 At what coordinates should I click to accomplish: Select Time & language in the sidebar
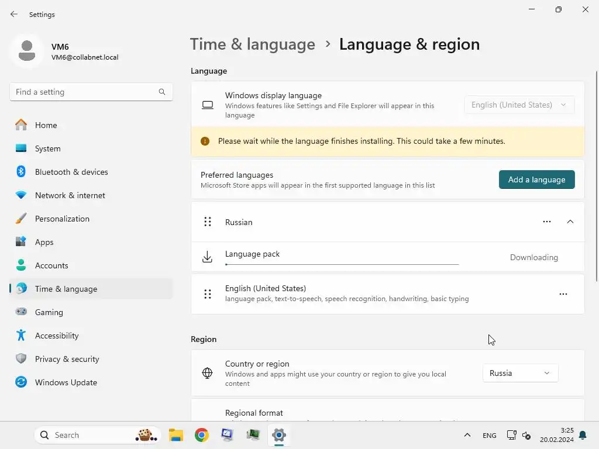point(91,289)
